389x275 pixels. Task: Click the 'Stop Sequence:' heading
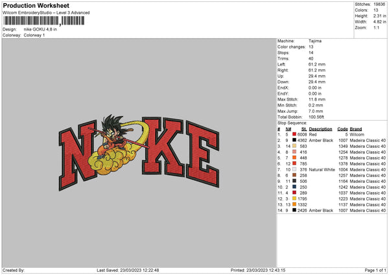click(x=292, y=123)
